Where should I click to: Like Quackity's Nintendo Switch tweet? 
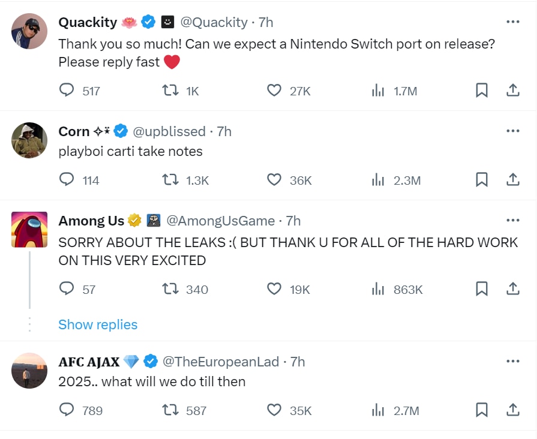click(x=274, y=91)
